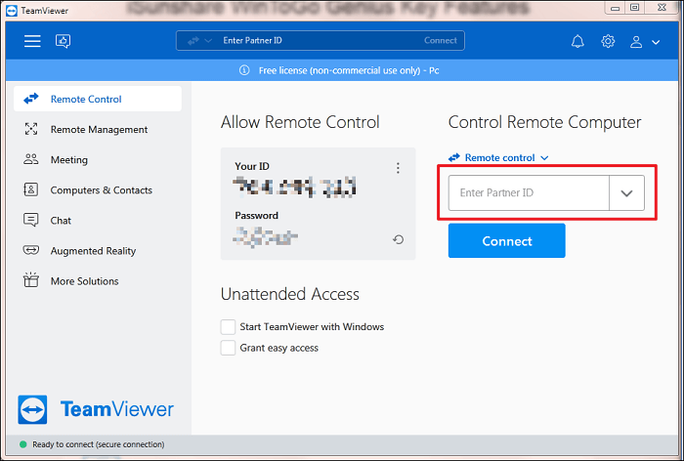The image size is (684, 461).
Task: Check Grant easy access
Action: (228, 348)
